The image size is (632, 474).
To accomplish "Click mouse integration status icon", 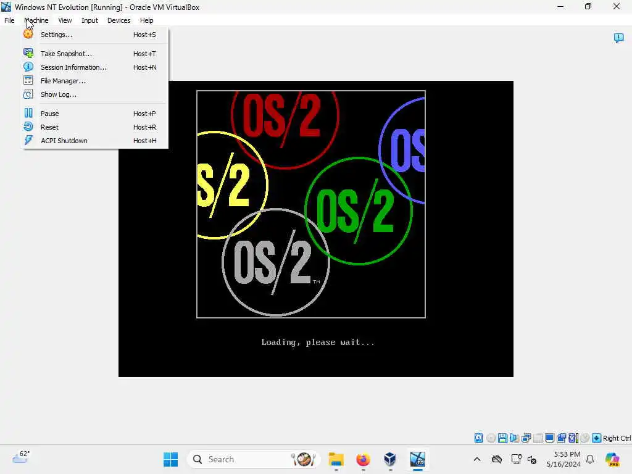I will (x=585, y=438).
